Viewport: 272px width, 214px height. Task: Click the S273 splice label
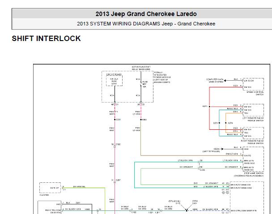[x=216, y=123]
